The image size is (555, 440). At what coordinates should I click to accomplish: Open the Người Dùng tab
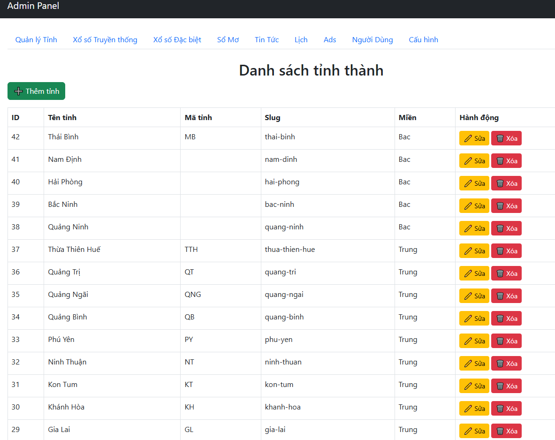coord(373,40)
